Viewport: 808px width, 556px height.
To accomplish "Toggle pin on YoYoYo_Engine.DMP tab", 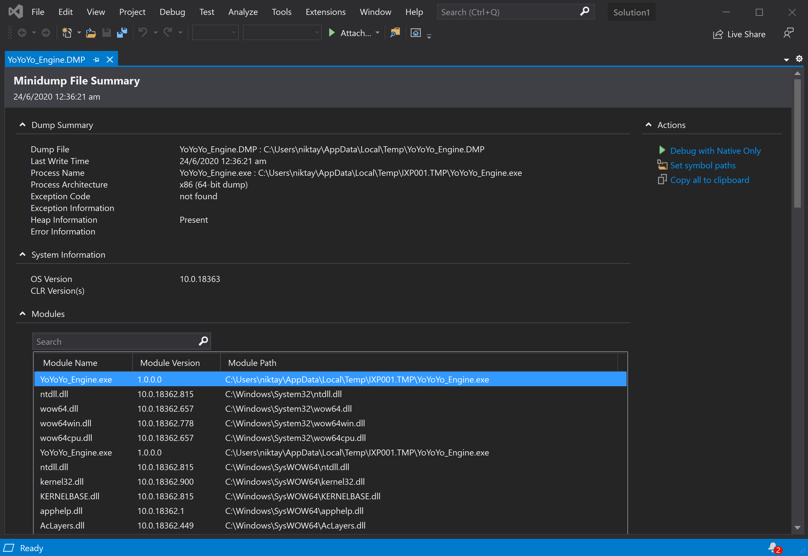I will tap(96, 60).
